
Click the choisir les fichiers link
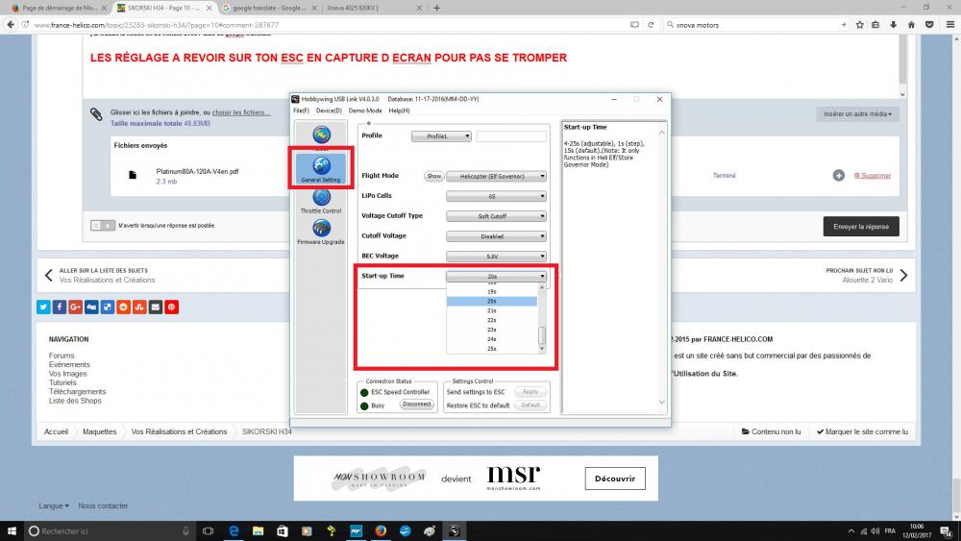tap(241, 112)
